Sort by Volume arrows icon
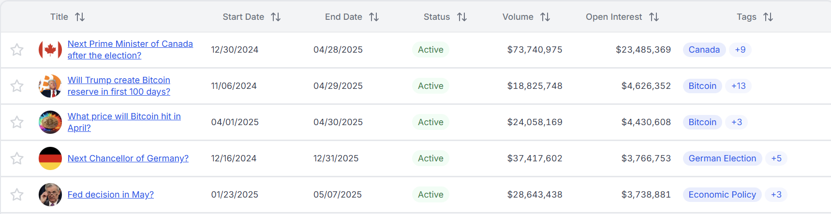This screenshot has width=831, height=214. (545, 17)
